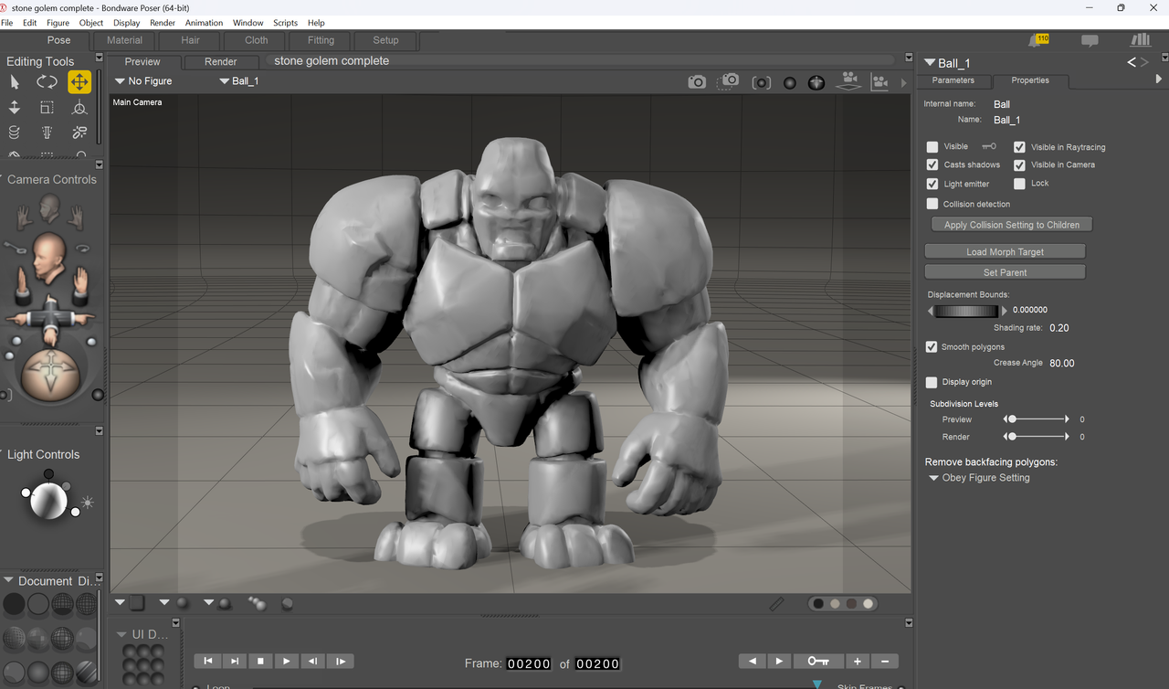
Task: Activate the Direct Manipulation tool
Action: tap(79, 107)
